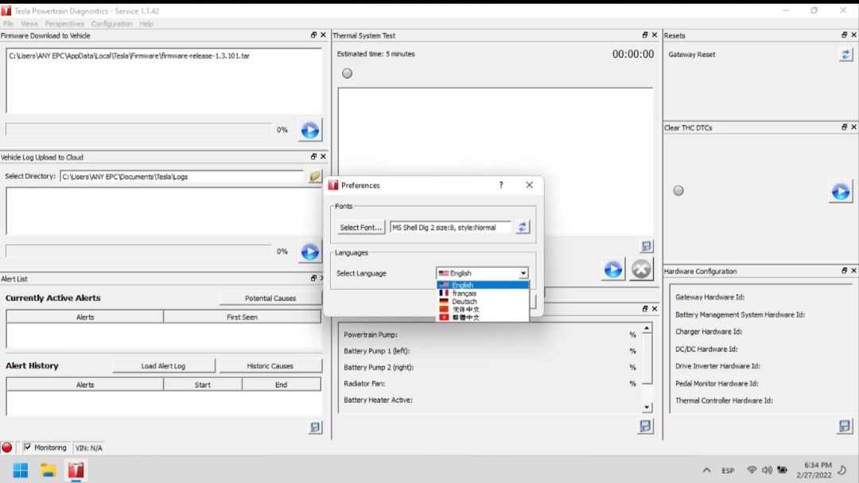Click Start column header in Alert History
Viewport: 859px width, 483px height.
click(203, 384)
